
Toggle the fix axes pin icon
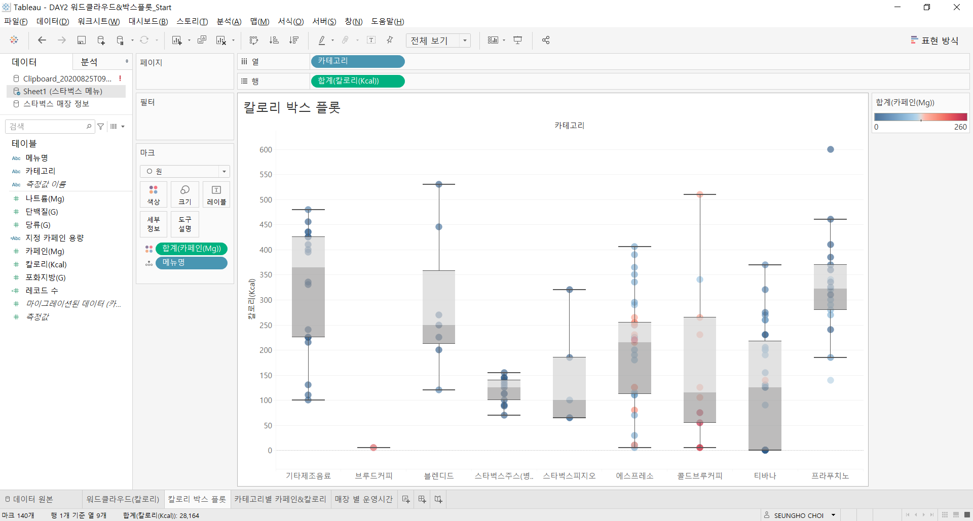(x=390, y=40)
